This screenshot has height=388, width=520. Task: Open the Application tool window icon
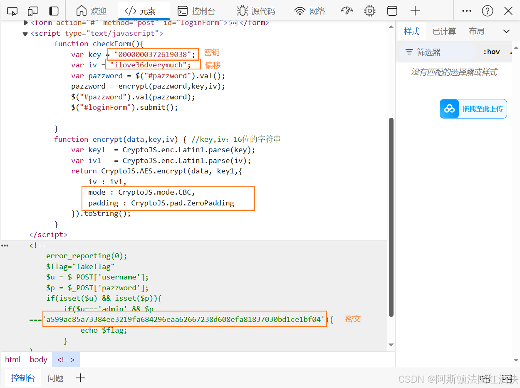[392, 11]
